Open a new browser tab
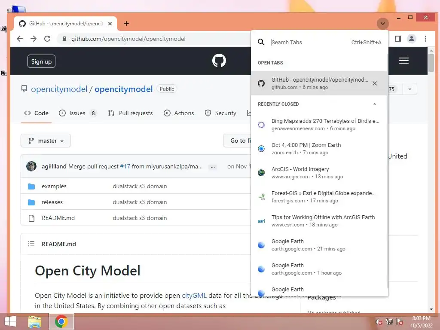The width and height of the screenshot is (440, 330). click(126, 24)
